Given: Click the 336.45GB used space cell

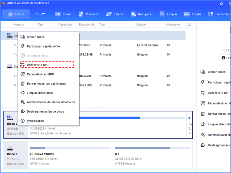Looking at the screenshot, I should [86, 85].
